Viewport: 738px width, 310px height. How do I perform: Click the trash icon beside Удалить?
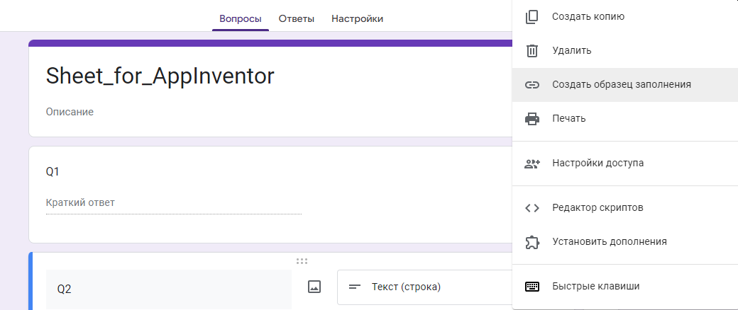tap(532, 50)
